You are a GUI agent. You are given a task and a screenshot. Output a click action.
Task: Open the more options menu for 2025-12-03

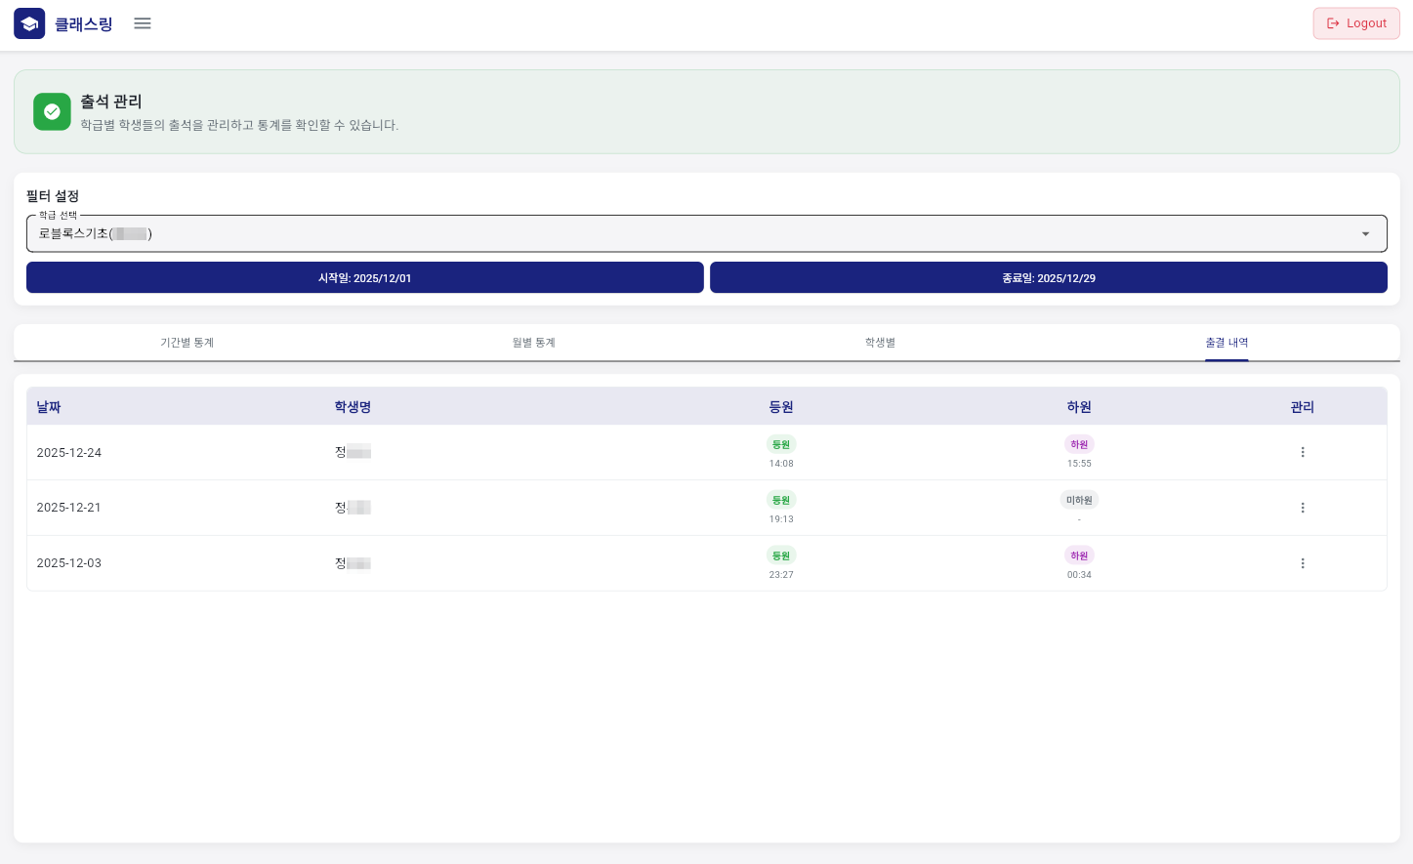pyautogui.click(x=1302, y=563)
